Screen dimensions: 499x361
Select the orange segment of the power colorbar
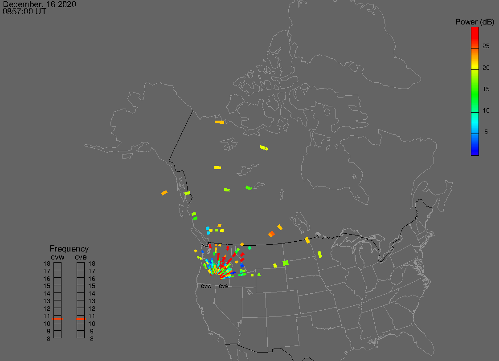(475, 59)
